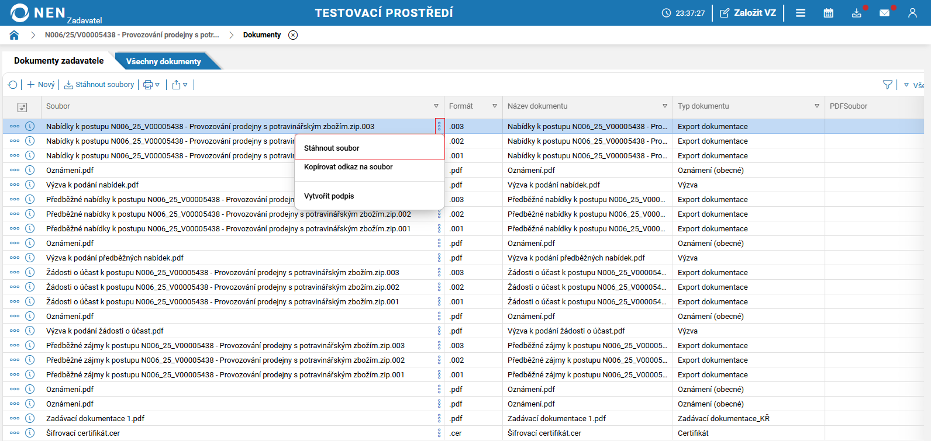The image size is (931, 441).
Task: Choose 'Kopírovat odkaz na soubor' menu entry
Action: (x=349, y=167)
